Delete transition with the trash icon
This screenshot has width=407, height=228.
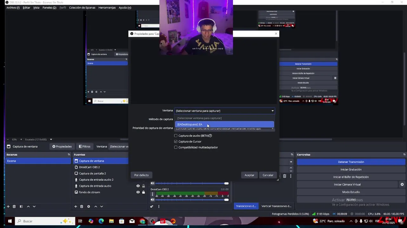(285, 176)
